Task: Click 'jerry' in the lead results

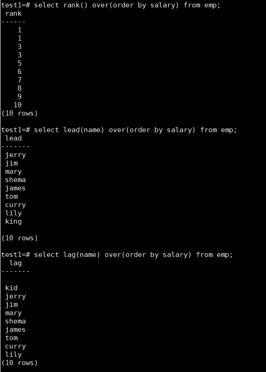Action: tap(15, 155)
